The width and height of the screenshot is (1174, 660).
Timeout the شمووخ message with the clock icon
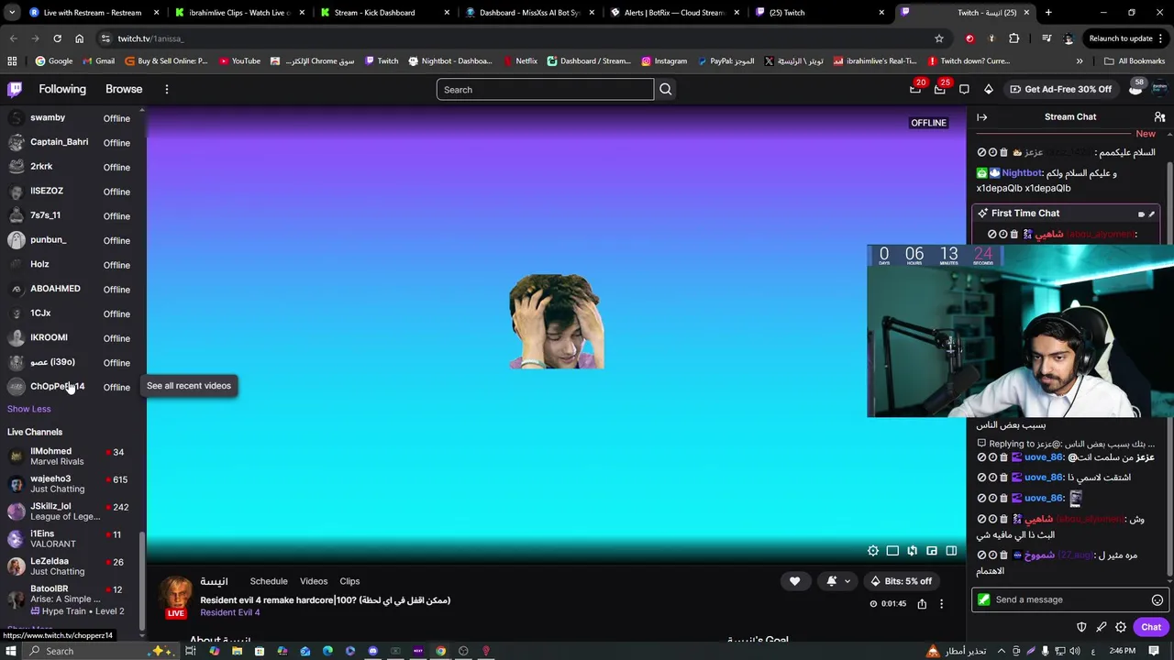pyautogui.click(x=992, y=555)
